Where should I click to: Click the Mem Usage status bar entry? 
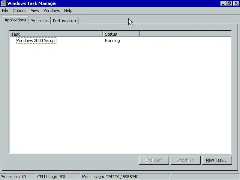[126, 177]
